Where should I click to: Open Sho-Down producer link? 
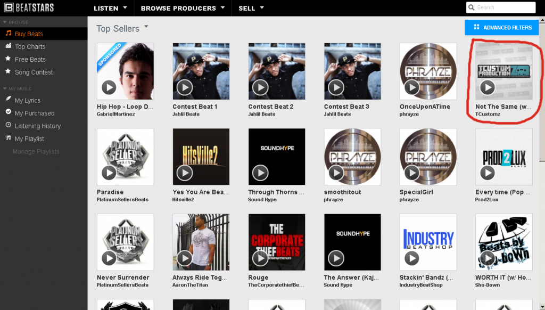[488, 285]
